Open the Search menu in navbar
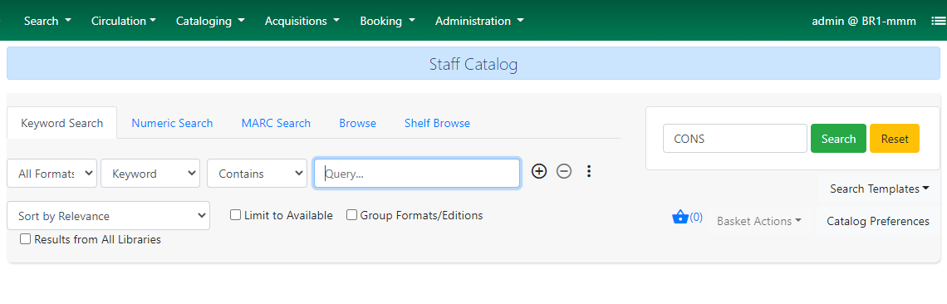947x304 pixels. tap(47, 21)
